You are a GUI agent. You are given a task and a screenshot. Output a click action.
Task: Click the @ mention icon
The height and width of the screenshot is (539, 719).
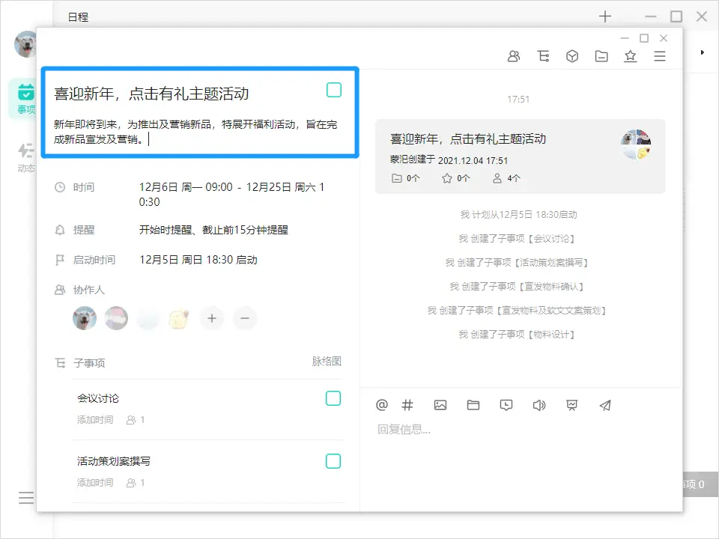coord(381,405)
